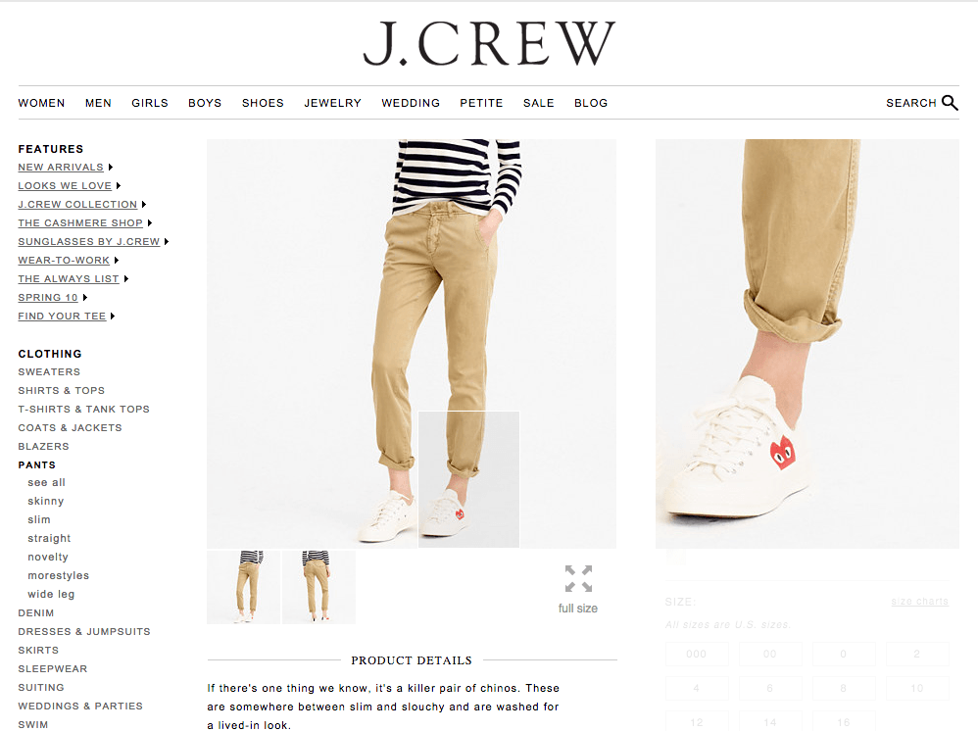Go to Denim clothing category
The height and width of the screenshot is (731, 978).
[35, 613]
